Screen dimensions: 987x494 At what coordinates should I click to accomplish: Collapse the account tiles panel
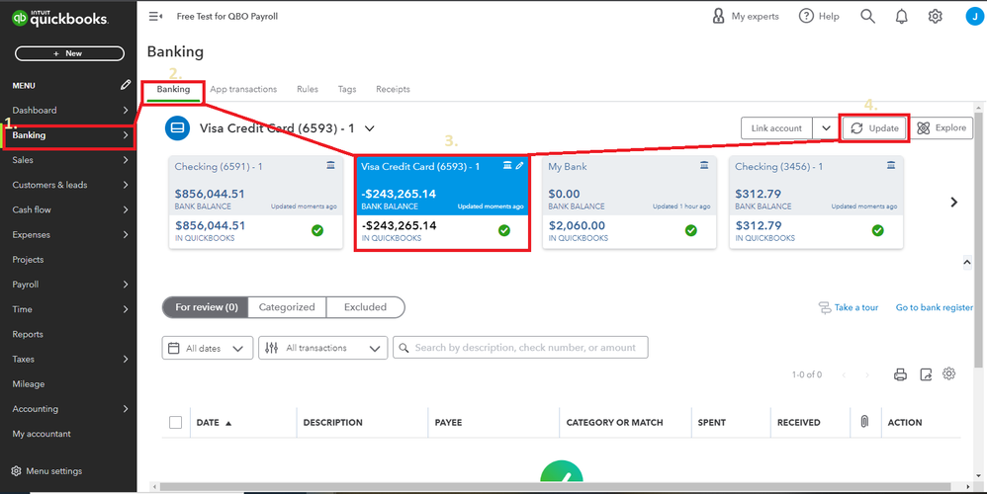(x=967, y=262)
